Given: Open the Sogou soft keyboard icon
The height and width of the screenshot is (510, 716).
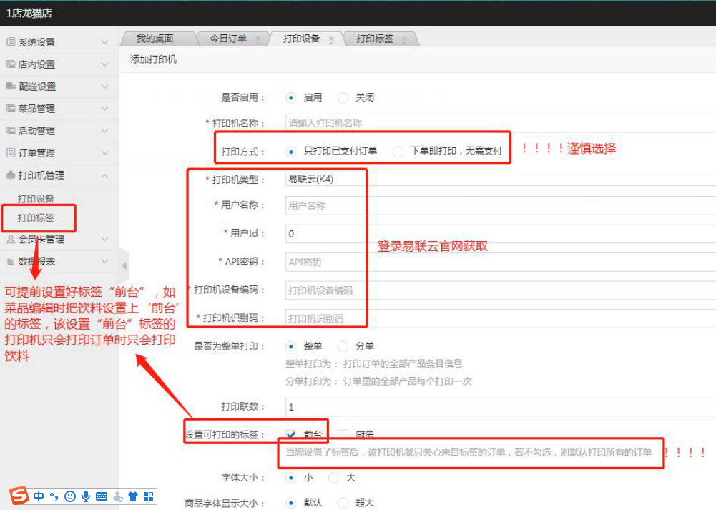Looking at the screenshot, I should 102,496.
